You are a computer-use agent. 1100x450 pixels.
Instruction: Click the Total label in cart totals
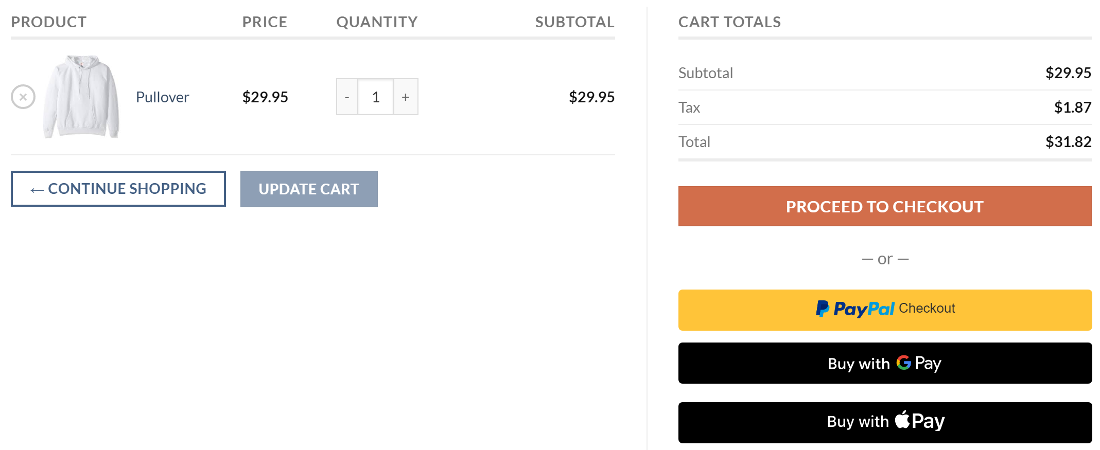click(x=694, y=142)
